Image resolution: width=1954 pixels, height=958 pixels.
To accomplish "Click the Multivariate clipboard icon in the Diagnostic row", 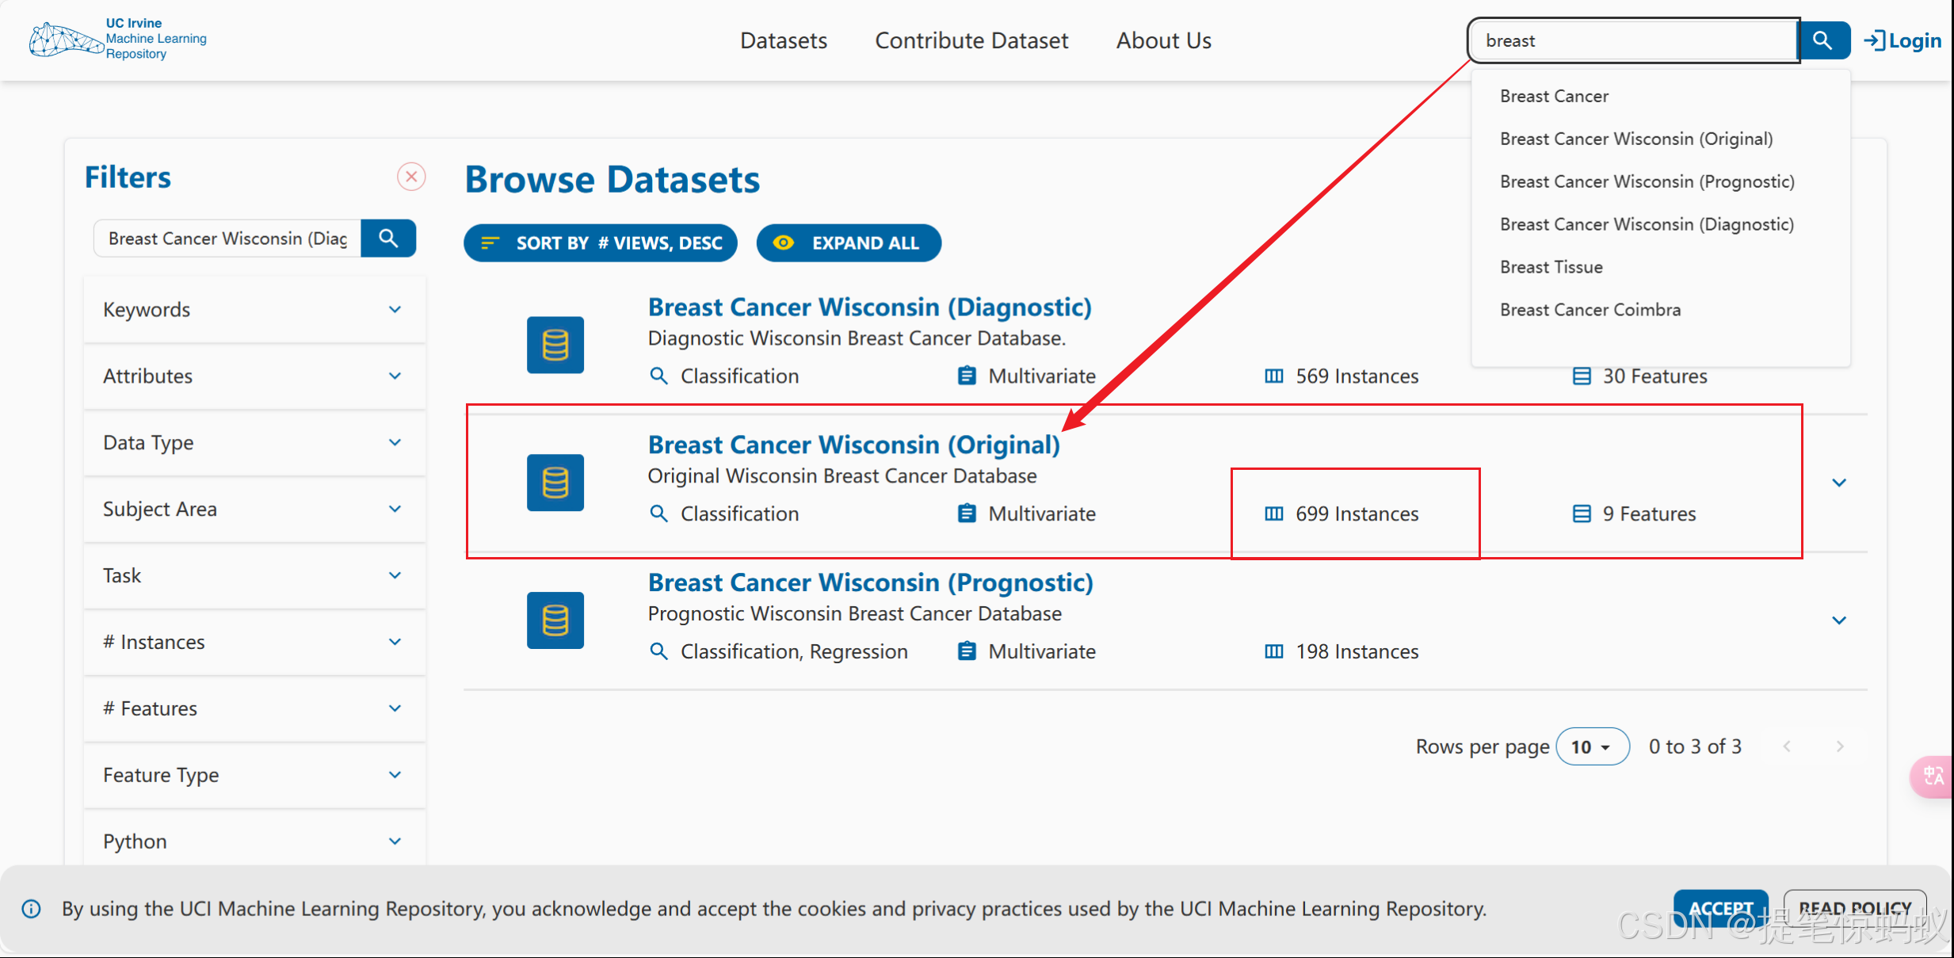I will 967,376.
